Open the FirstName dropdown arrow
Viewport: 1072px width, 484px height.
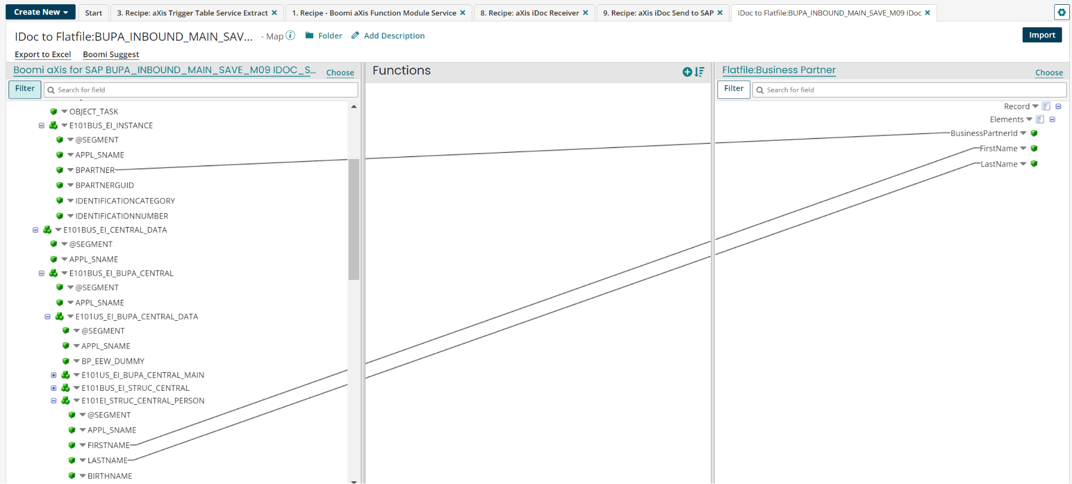(1022, 148)
